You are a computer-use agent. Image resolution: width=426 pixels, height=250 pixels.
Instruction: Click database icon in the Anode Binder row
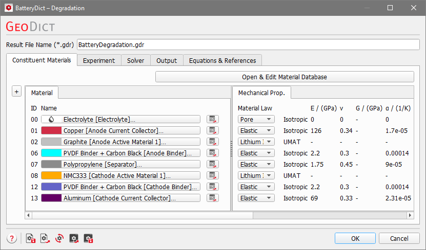tap(212, 153)
